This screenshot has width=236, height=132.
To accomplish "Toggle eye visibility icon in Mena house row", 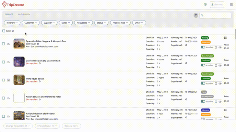I will [x=220, y=83].
